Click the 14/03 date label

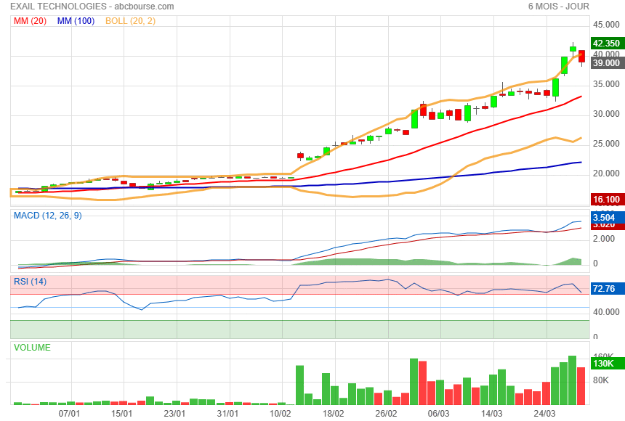coord(491,414)
